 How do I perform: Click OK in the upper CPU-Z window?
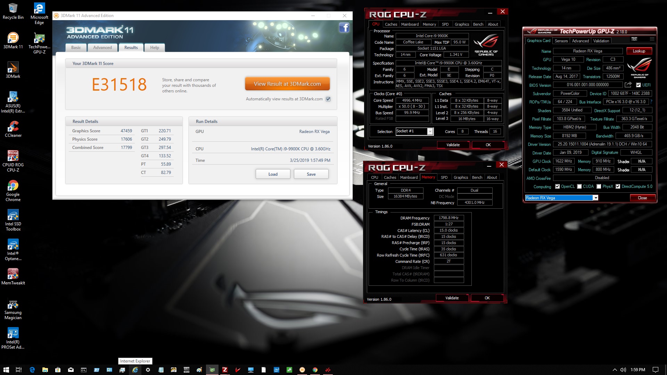(x=488, y=145)
